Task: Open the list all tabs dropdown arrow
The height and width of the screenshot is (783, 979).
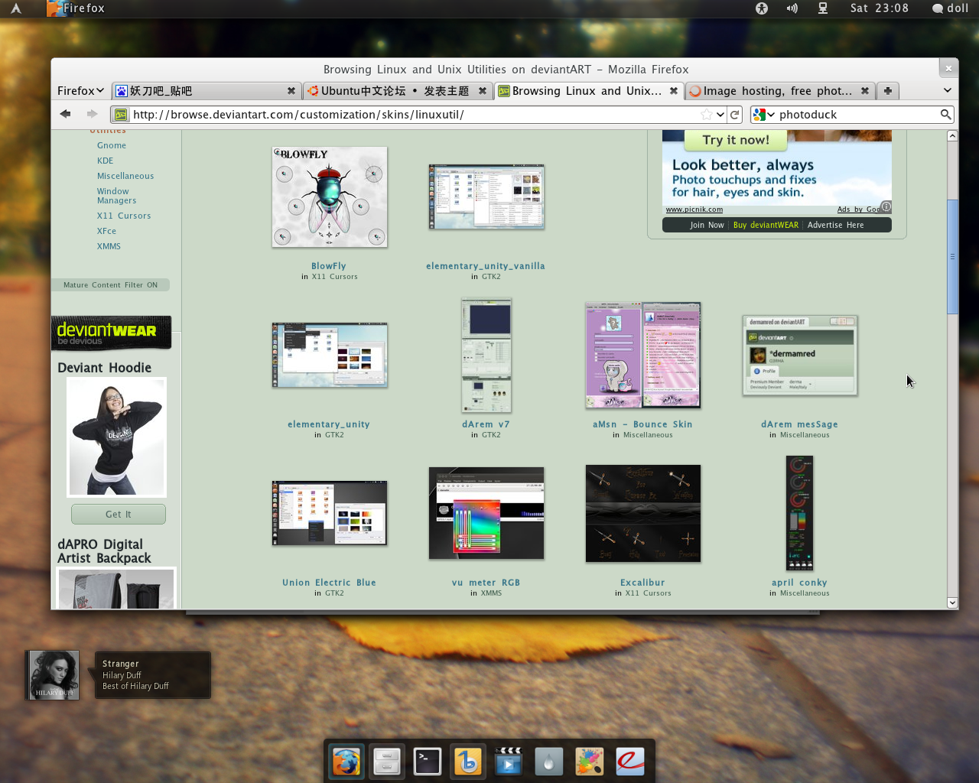Action: pos(948,91)
